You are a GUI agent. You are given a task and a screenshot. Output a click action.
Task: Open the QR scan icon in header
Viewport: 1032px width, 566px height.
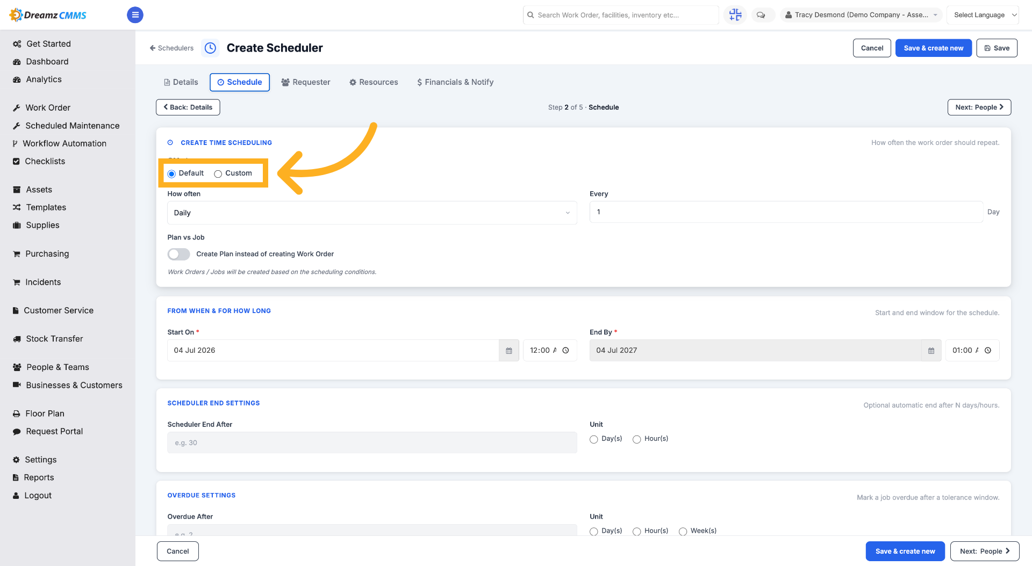[735, 15]
